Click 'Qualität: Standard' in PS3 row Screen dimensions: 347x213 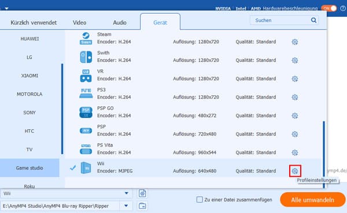pyautogui.click(x=256, y=97)
